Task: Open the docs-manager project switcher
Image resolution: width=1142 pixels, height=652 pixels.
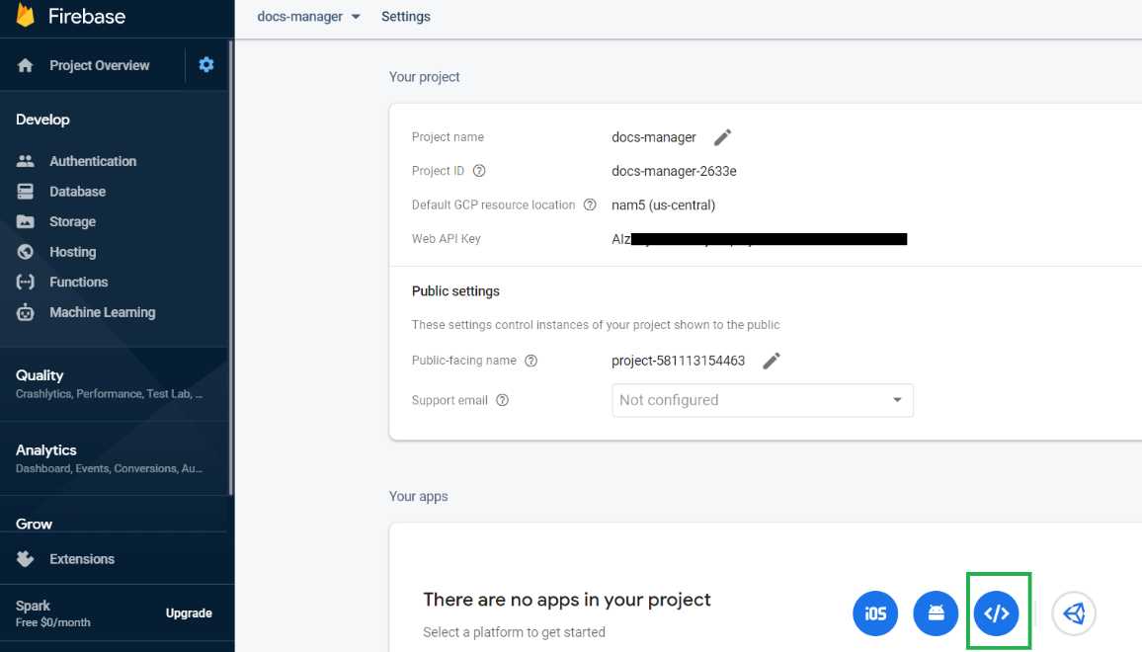Action: [306, 16]
